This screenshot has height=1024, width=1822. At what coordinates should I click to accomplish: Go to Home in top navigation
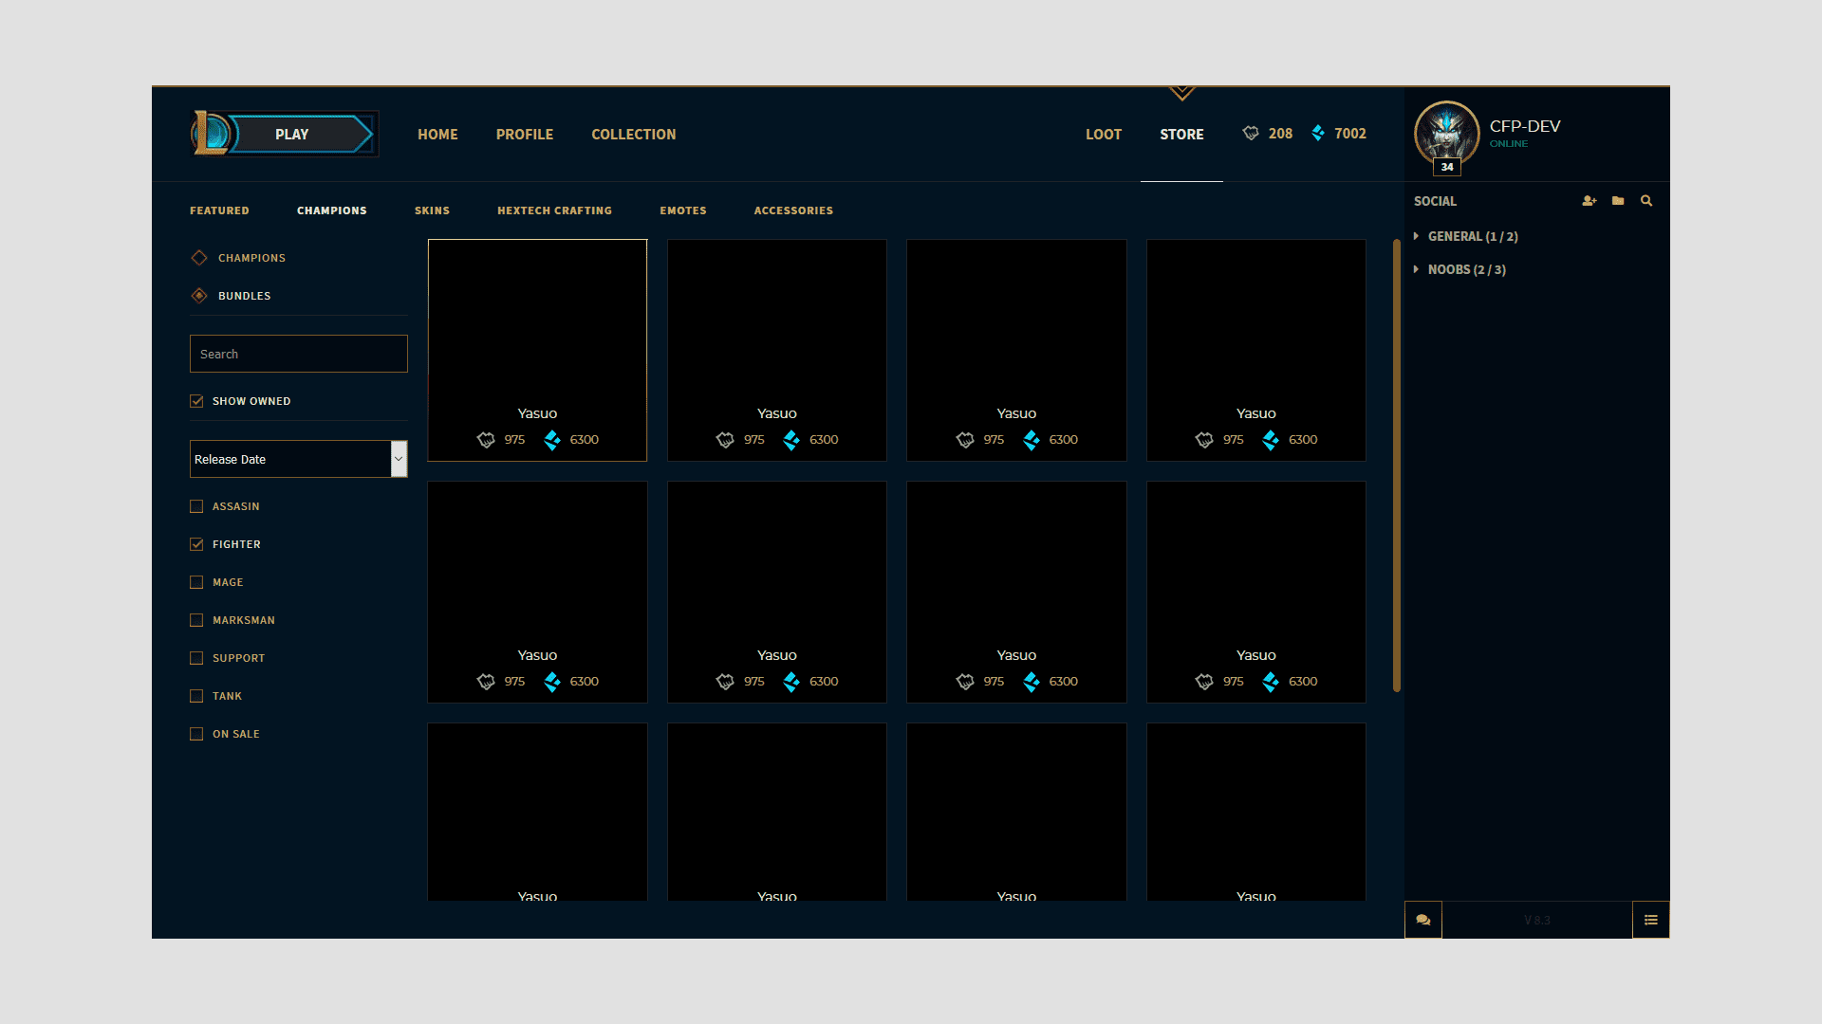click(437, 135)
